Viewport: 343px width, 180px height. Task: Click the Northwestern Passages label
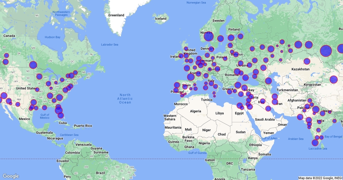61,13
